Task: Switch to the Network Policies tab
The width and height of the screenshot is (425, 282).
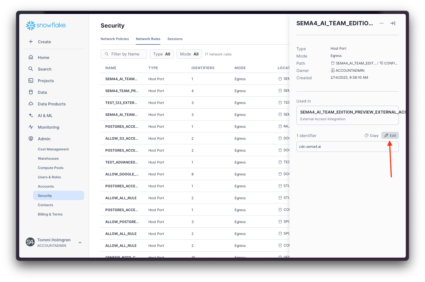Action: pyautogui.click(x=115, y=39)
